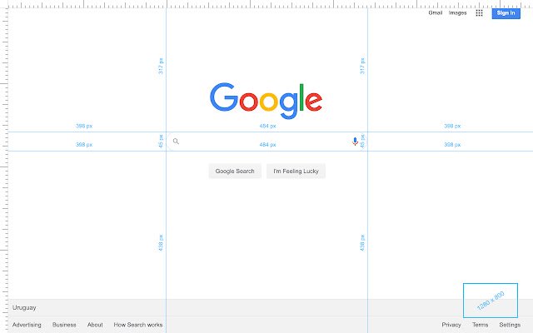Open the How Search works link

138,325
